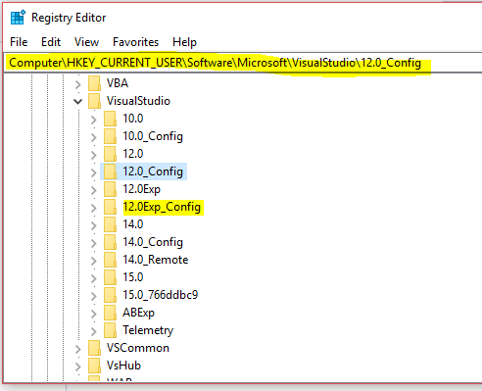Select the 15.0 key label
Viewport: 482px width, 391px height.
tap(133, 277)
